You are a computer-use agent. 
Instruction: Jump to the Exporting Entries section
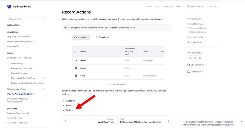pos(195,37)
